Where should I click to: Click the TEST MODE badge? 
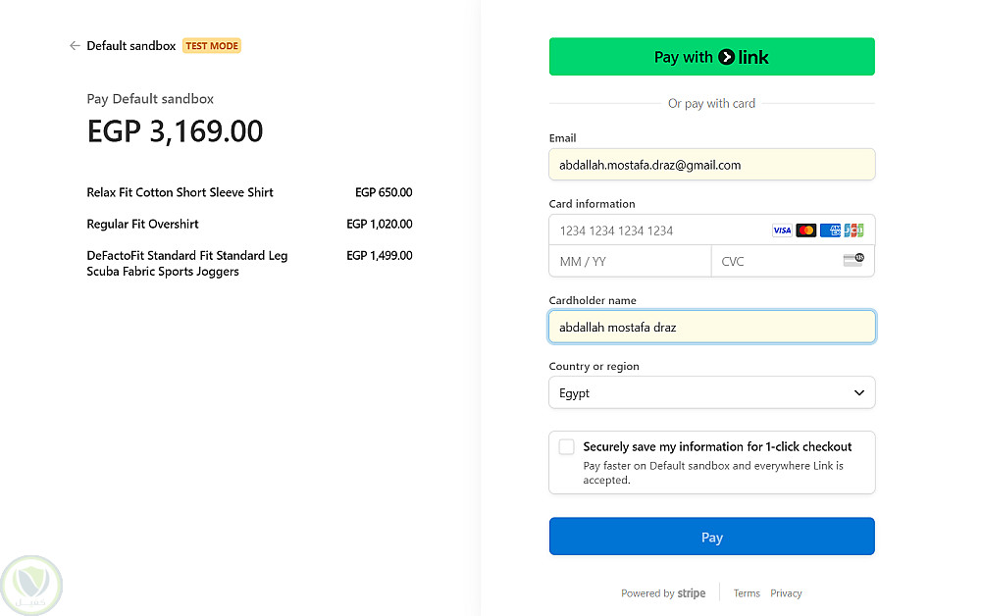(212, 46)
